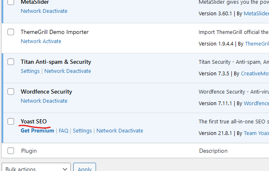Click Network Activate under ThemeGrill Demo Importer
Image resolution: width=269 pixels, height=171 pixels.
[41, 41]
